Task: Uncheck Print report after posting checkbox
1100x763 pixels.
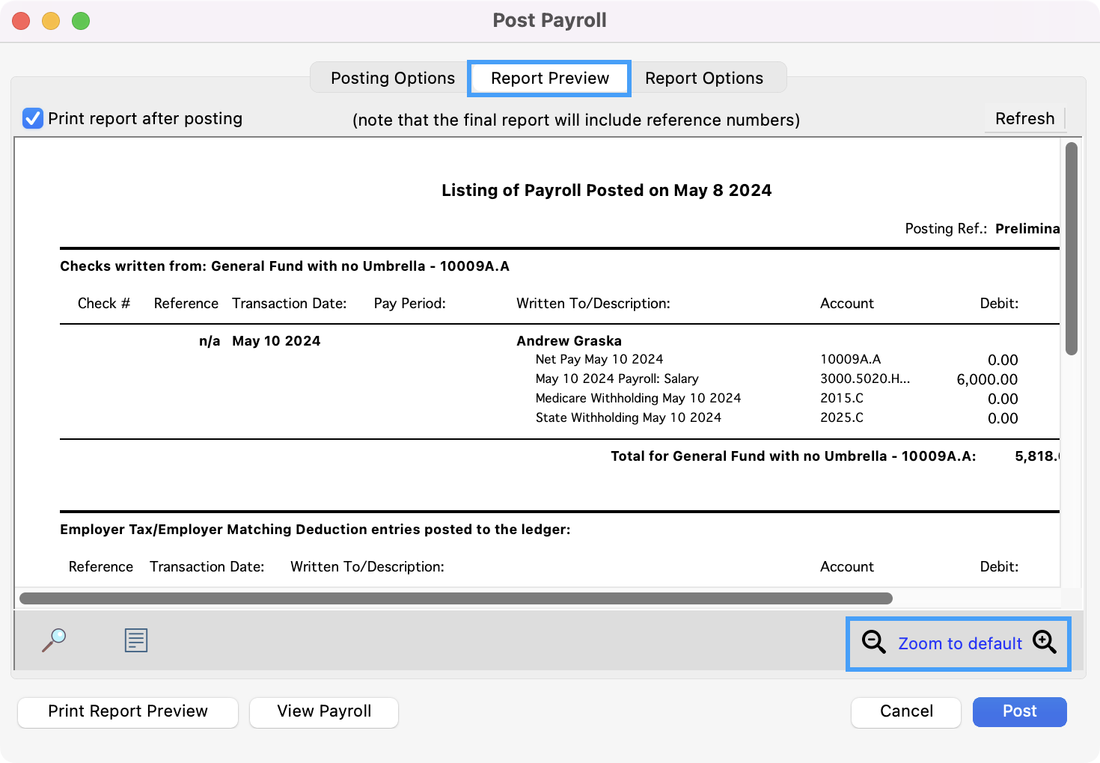Action: pyautogui.click(x=33, y=118)
